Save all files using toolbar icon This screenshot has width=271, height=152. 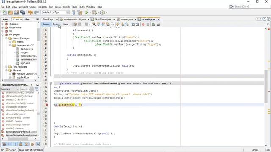pyautogui.click(x=22, y=12)
